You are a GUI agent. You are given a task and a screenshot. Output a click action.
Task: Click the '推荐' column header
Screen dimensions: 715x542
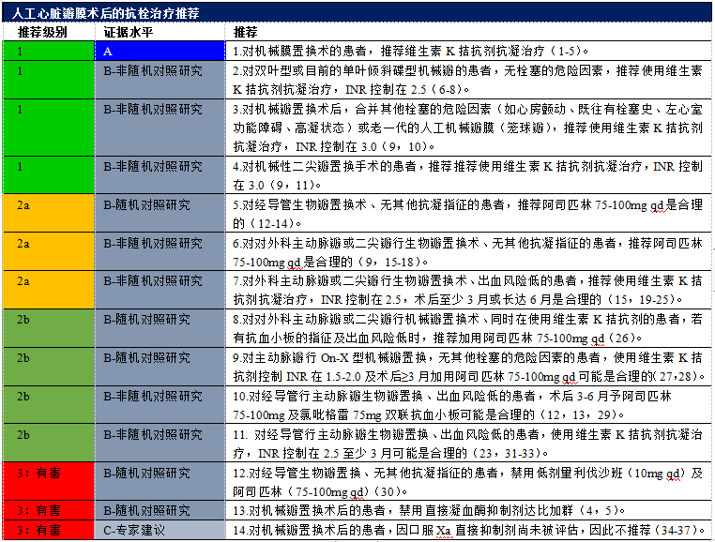245,33
